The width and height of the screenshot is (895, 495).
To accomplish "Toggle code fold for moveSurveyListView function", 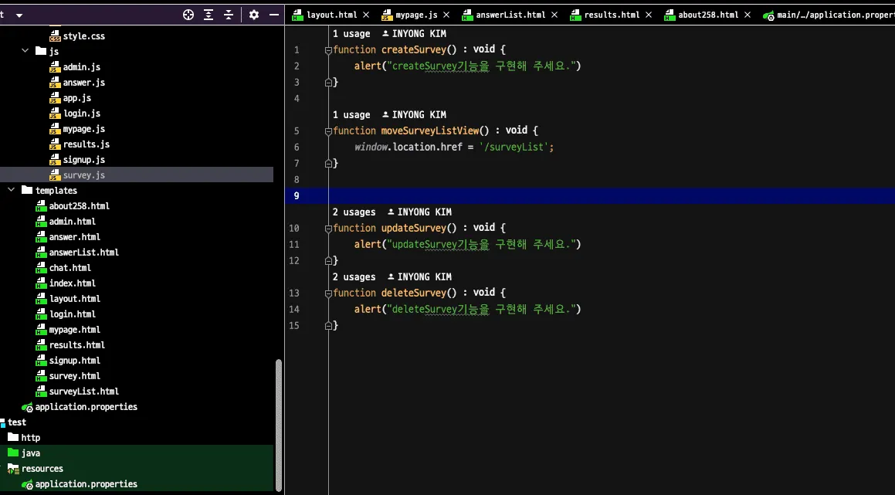I will point(328,131).
